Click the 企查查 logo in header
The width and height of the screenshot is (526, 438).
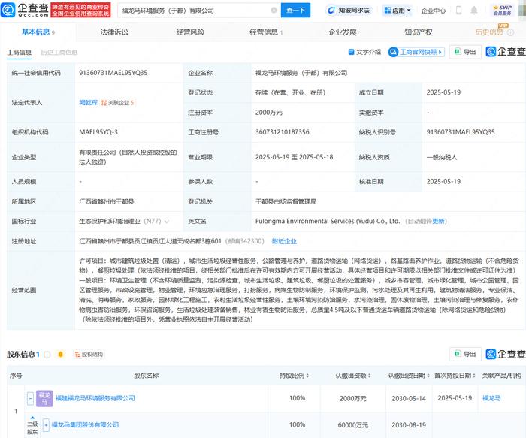[25, 10]
